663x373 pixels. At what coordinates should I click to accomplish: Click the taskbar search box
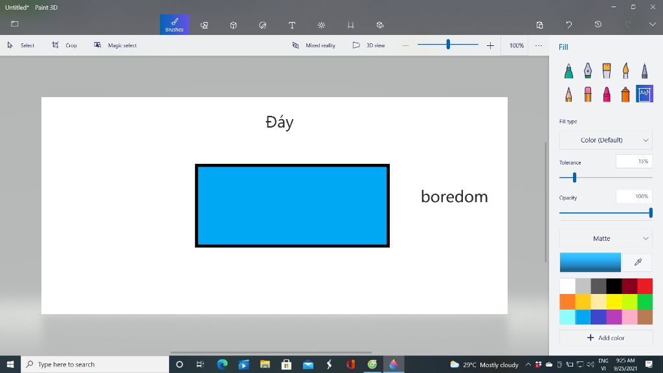95,364
